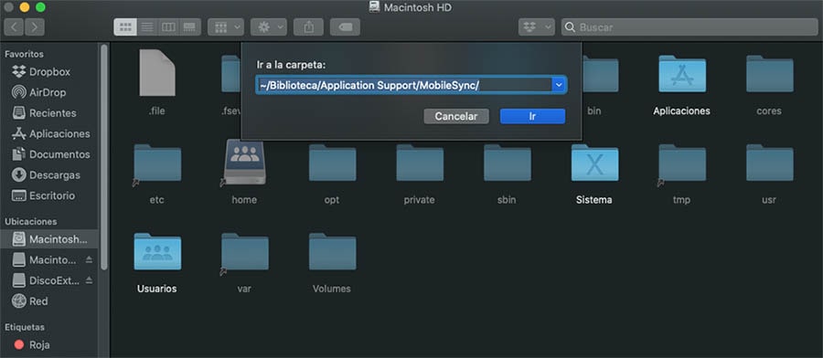Switch to list view
The height and width of the screenshot is (358, 823).
click(x=147, y=26)
